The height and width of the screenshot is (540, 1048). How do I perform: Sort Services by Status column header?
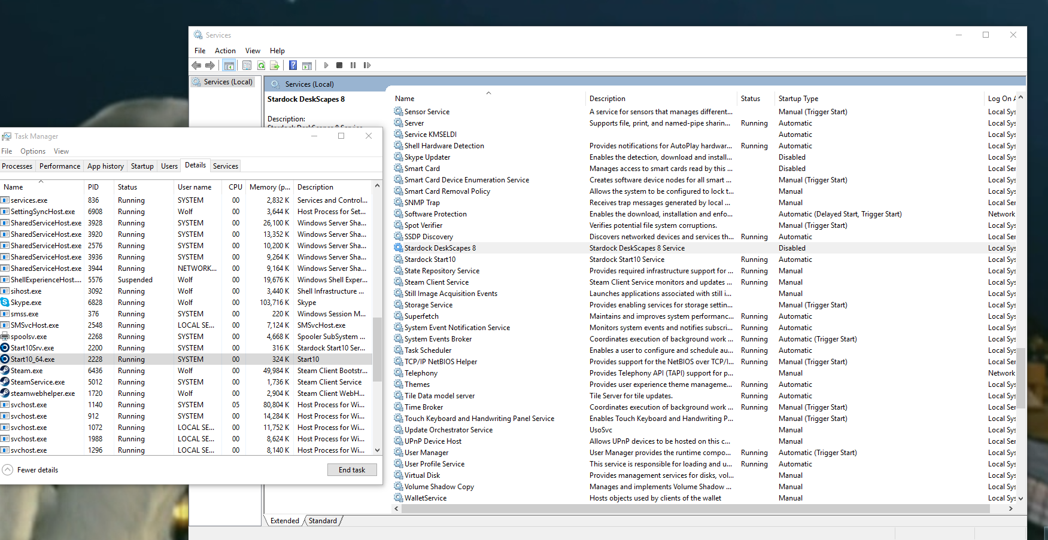click(755, 99)
